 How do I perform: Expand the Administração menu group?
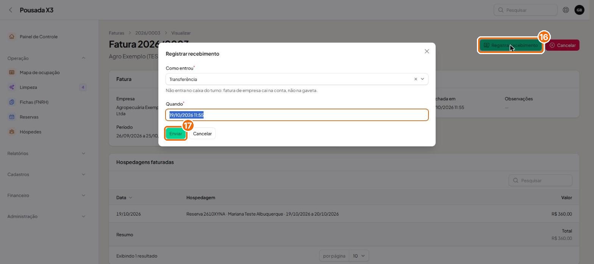coord(83,216)
